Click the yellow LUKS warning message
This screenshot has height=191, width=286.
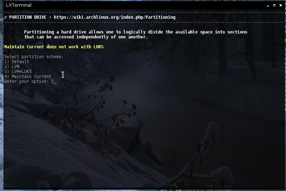pos(54,47)
